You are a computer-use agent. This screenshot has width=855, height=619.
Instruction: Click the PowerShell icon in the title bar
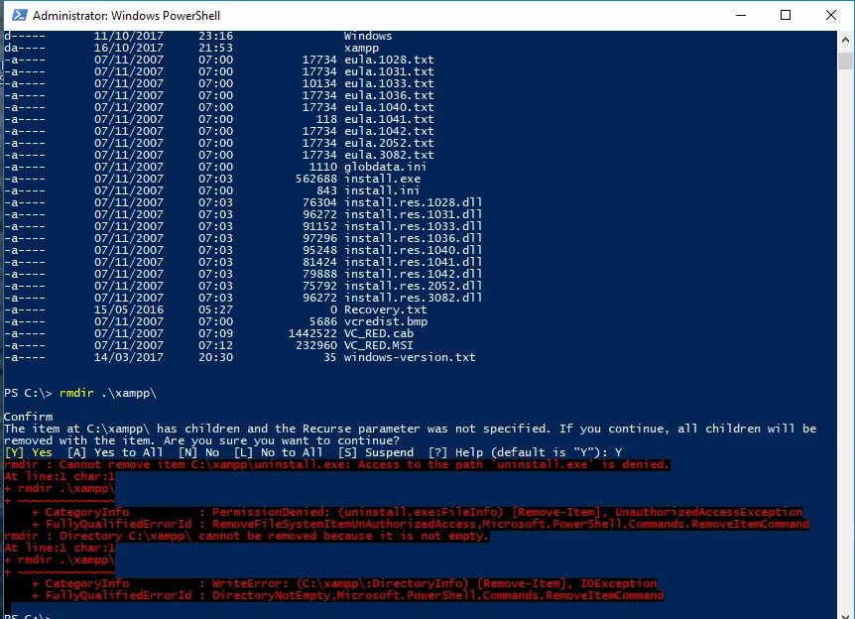point(19,15)
